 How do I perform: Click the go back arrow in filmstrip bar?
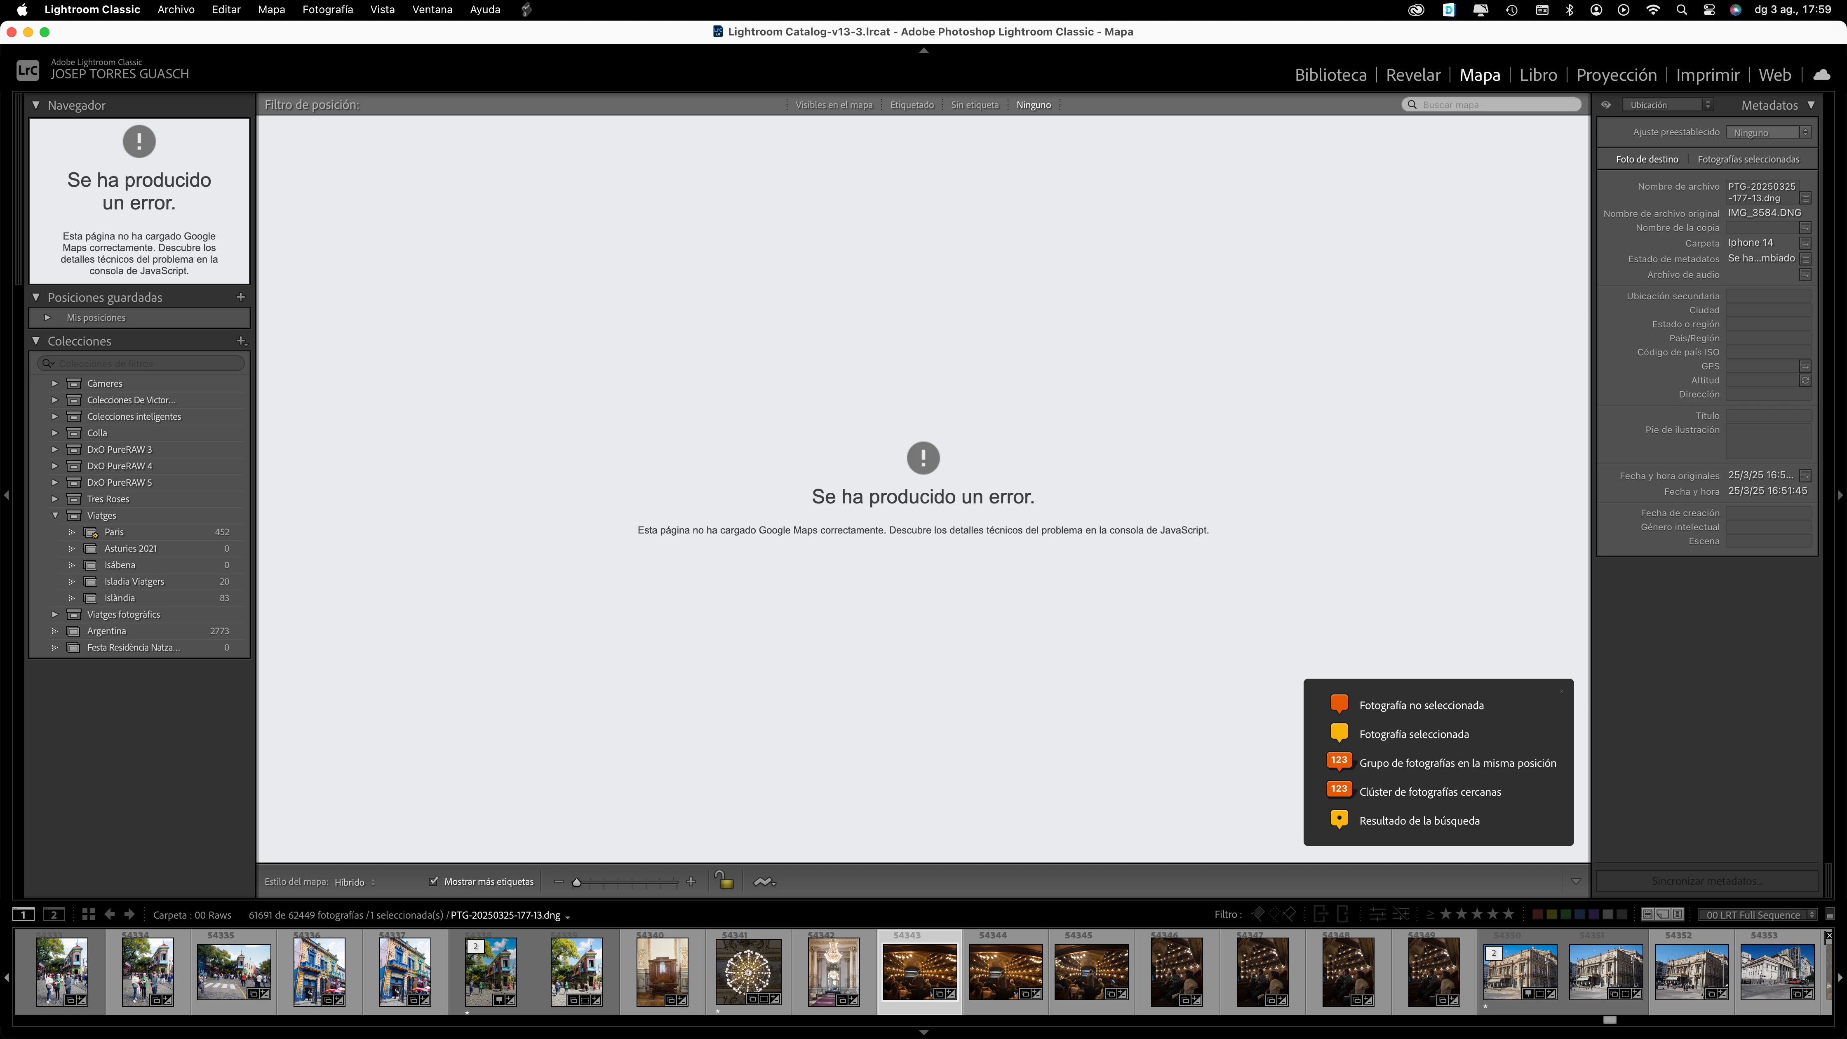(x=109, y=914)
